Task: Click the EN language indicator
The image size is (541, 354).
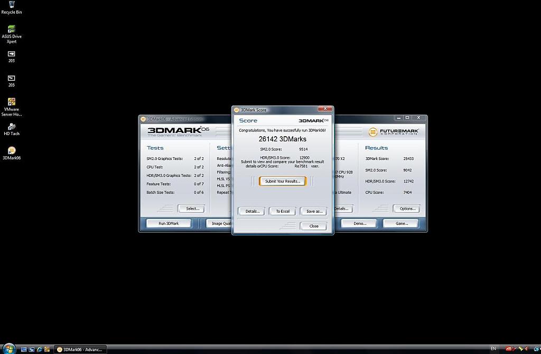Action: point(493,349)
